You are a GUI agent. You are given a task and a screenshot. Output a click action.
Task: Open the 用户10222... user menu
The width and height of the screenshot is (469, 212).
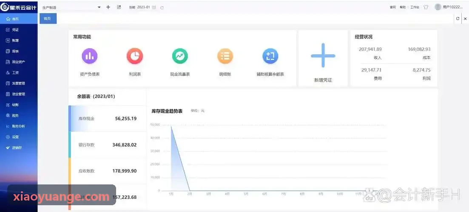(x=452, y=7)
